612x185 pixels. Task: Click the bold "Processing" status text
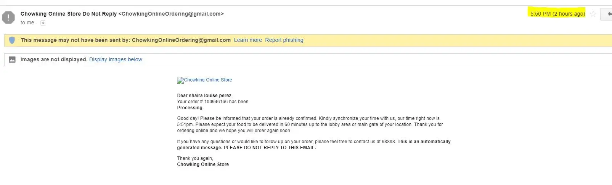(x=190, y=108)
